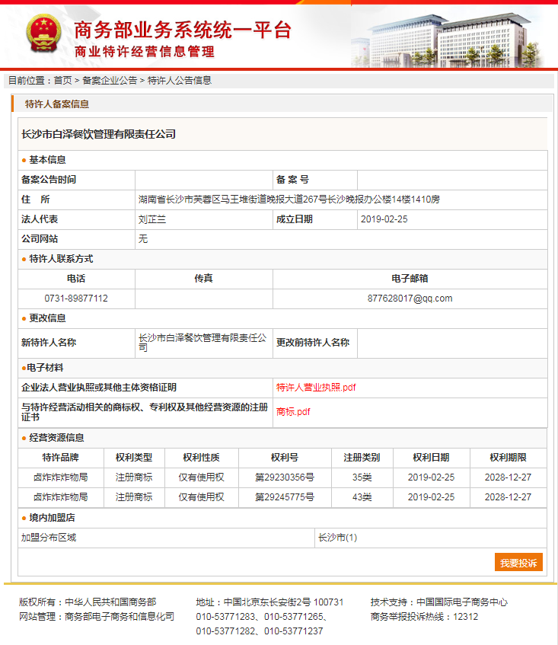Click the 长沙市白泽餐饮管理有限责任公司 title heading
The height and width of the screenshot is (645, 558).
click(99, 134)
